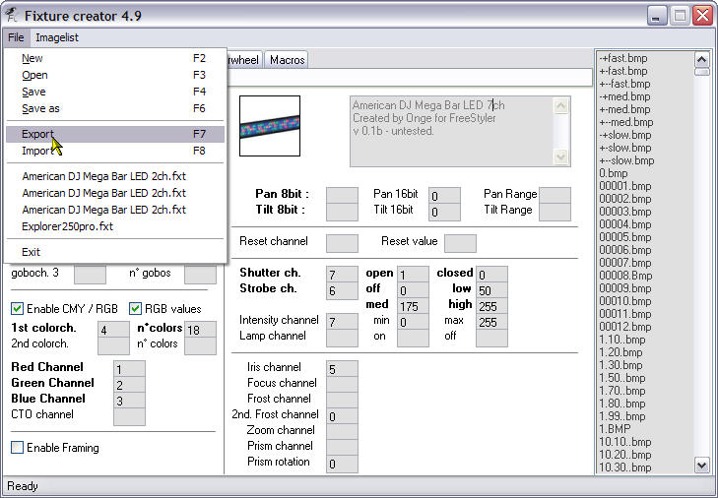Select Import in the File menu
Screen dimensions: 718x498
[114, 151]
